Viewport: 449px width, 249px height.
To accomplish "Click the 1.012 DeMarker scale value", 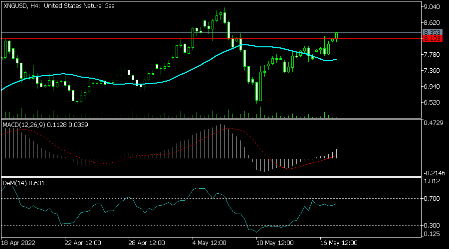I will [x=432, y=181].
